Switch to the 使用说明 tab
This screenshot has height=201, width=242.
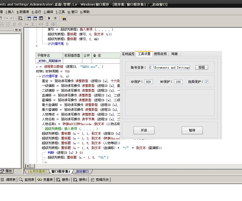[160, 54]
